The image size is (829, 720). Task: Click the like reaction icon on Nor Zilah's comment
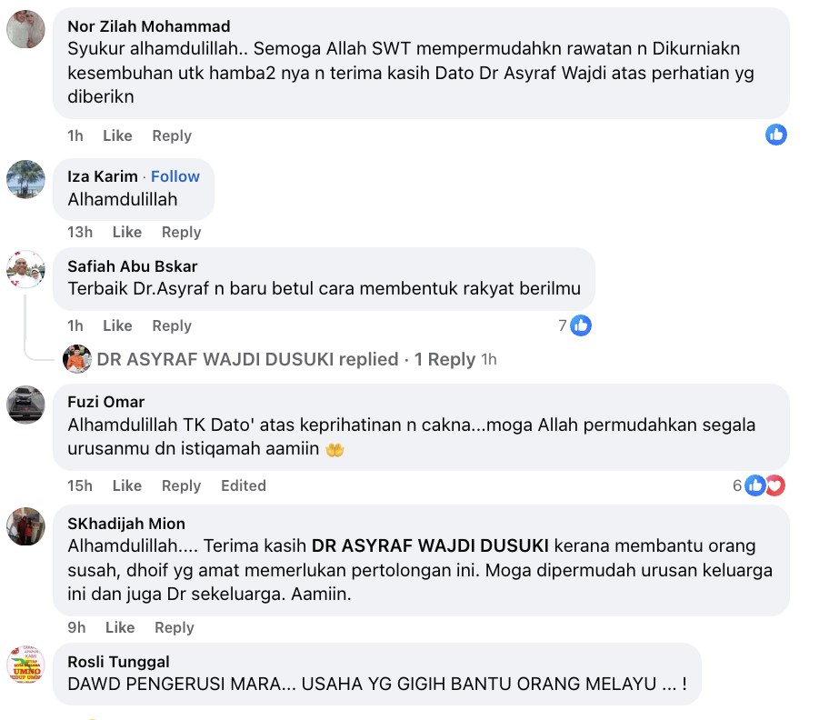[775, 135]
